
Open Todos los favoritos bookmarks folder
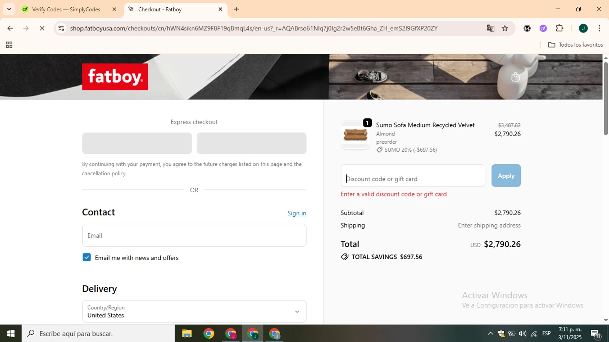[575, 45]
